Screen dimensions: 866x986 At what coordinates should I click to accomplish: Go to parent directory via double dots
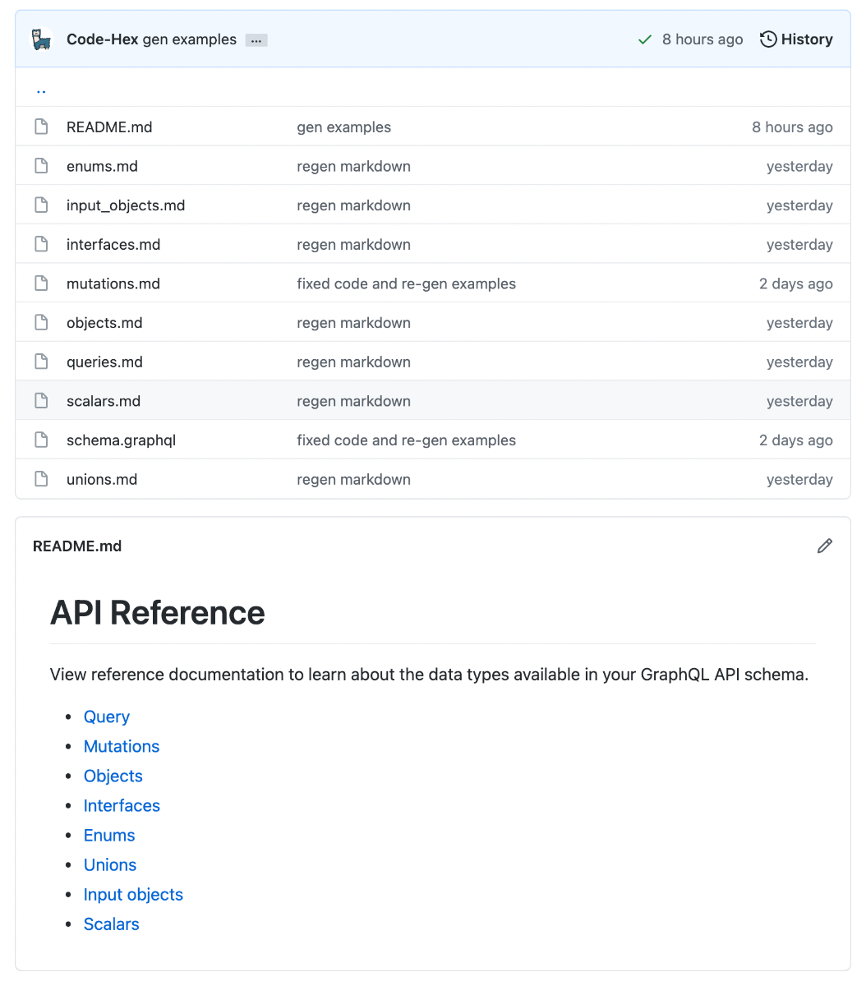pos(41,90)
